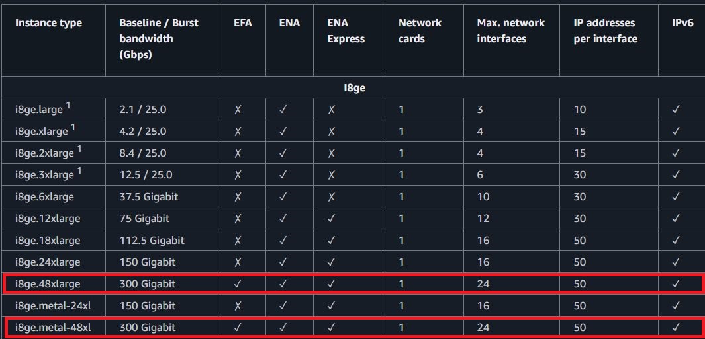The height and width of the screenshot is (339, 705).
Task: Click the i8ge.metal-24xl instance name cell
Action: pos(48,306)
